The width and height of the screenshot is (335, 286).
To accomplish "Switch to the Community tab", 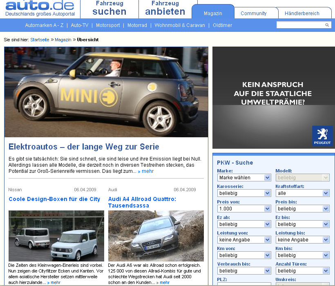I will [254, 13].
